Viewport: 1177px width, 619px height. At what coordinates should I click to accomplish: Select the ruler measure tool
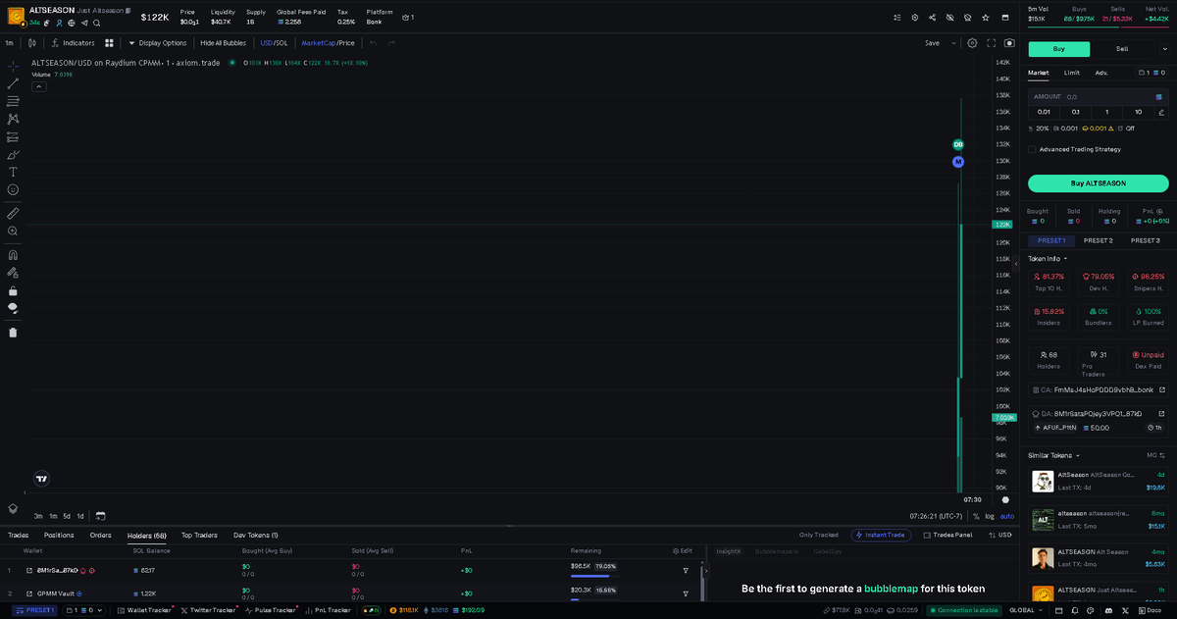(x=13, y=213)
